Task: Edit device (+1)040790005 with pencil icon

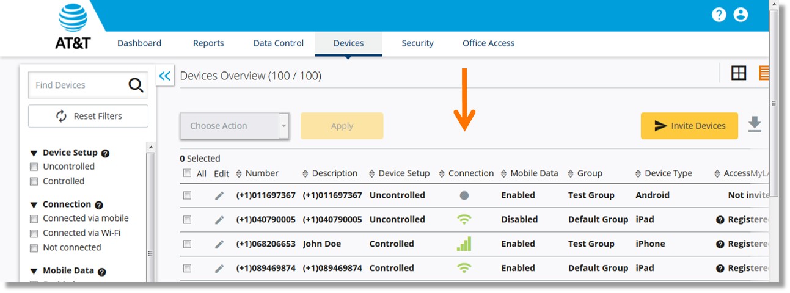Action: [x=219, y=220]
